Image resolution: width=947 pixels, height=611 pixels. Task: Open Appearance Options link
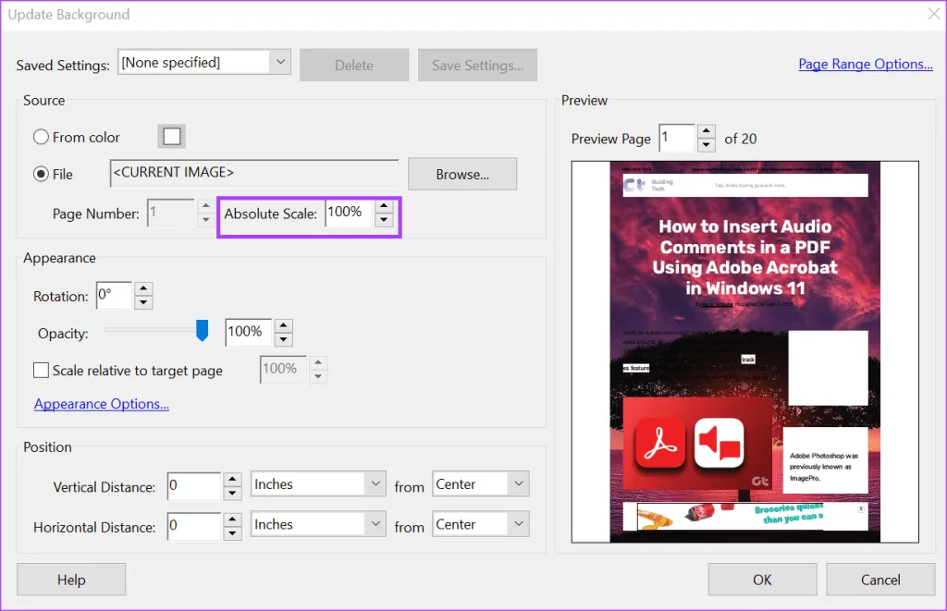click(102, 404)
